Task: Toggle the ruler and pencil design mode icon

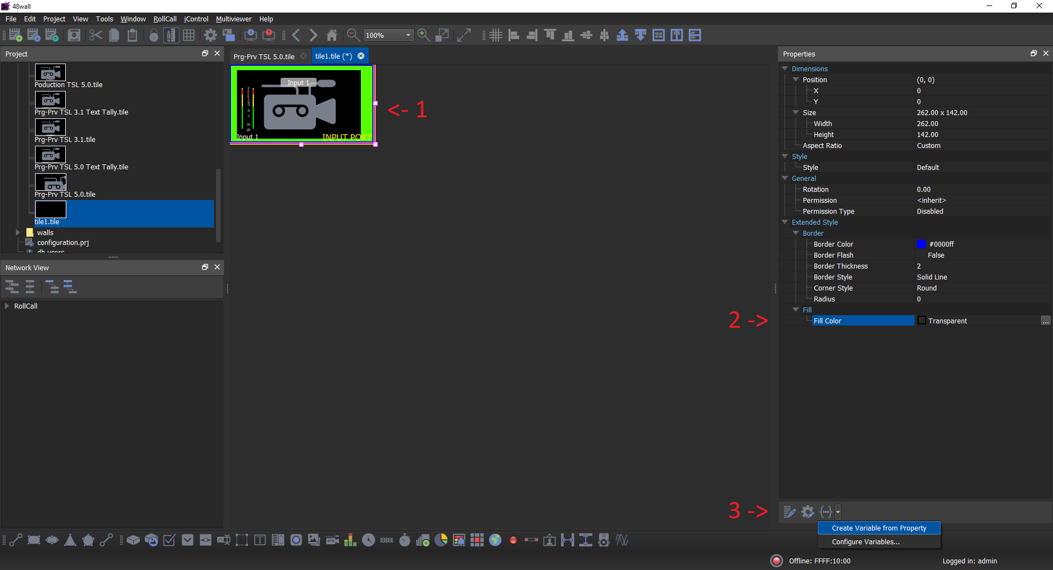Action: click(x=171, y=35)
